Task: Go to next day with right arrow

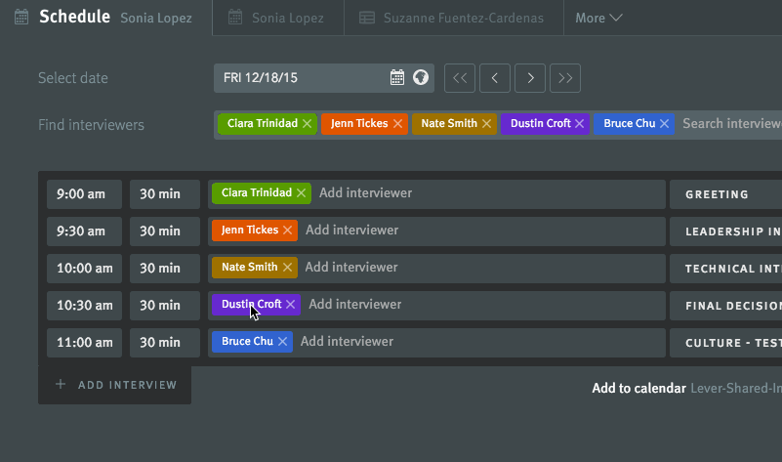Action: click(x=530, y=78)
